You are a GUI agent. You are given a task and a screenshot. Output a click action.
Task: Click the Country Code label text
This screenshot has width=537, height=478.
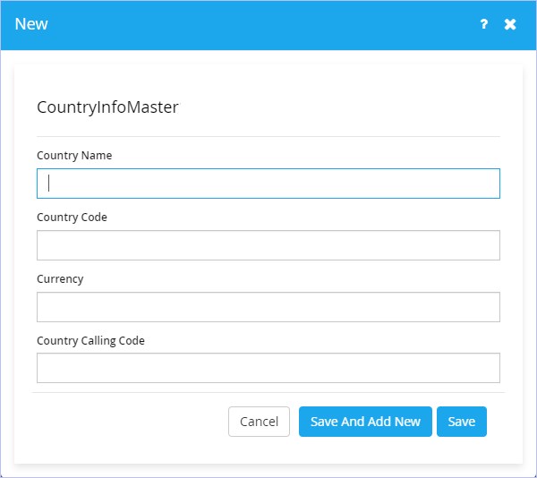point(72,218)
